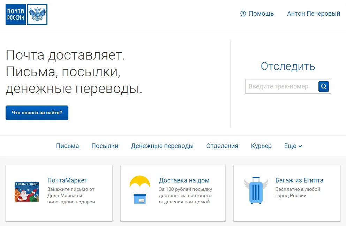Viewport: 346px width, 226px height.
Task: Click the Почта России logo
Action: 15,14
